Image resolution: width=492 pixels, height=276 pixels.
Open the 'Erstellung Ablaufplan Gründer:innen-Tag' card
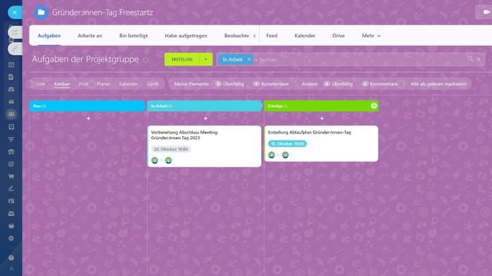310,132
